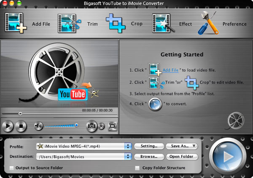253x178 pixels.
Task: Stop the video preview playback
Action: (21, 126)
